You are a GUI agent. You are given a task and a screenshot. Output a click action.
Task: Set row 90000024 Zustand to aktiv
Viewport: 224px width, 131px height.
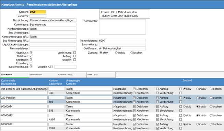(184, 106)
